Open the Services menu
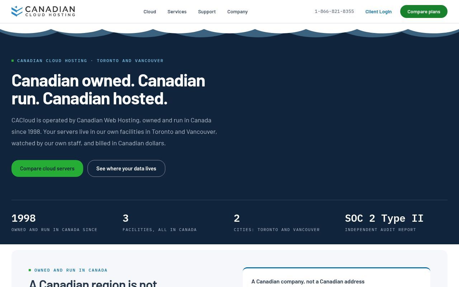The width and height of the screenshot is (459, 287). [x=177, y=11]
